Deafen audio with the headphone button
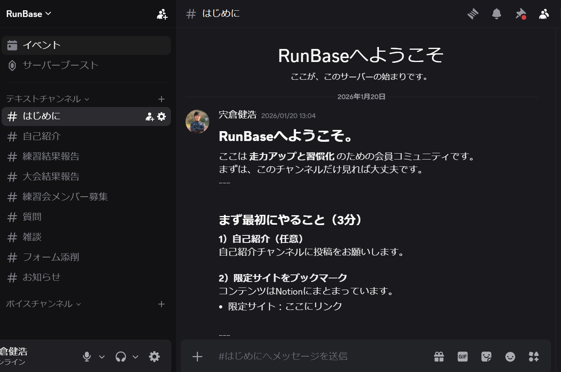This screenshot has width=561, height=372. (x=121, y=356)
